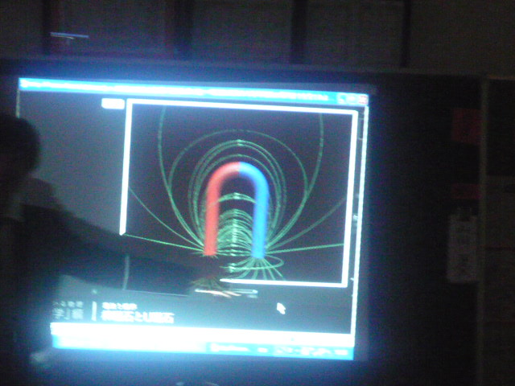The image size is (515, 386).
Task: Click the taskbar application button
Action: point(230,348)
